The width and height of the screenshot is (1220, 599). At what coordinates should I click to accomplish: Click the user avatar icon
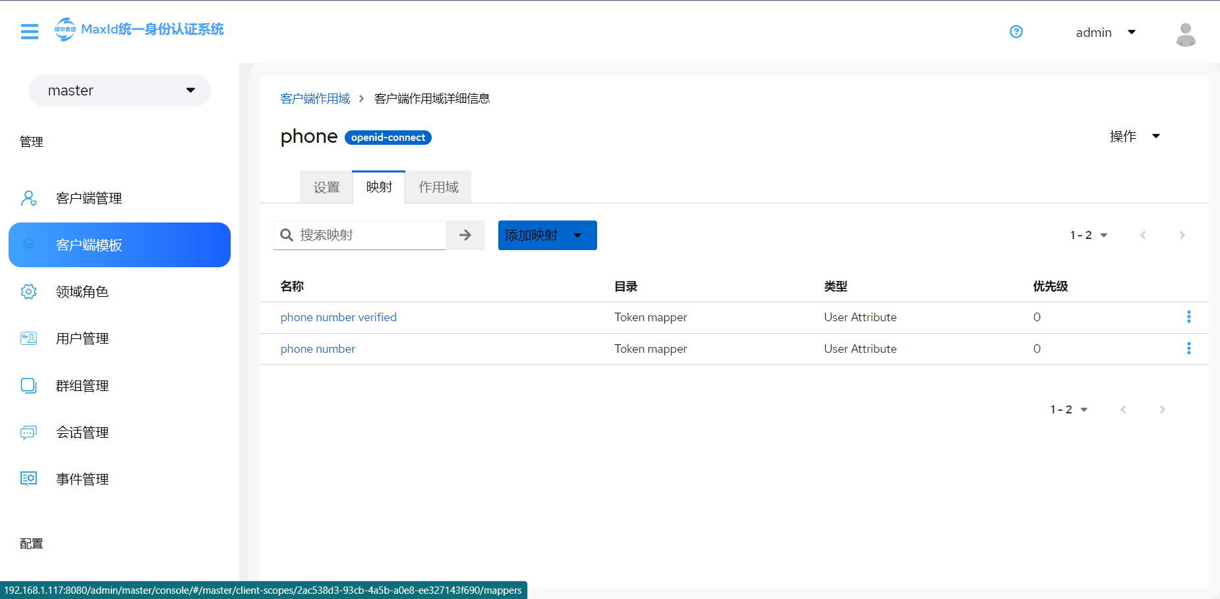pyautogui.click(x=1186, y=34)
